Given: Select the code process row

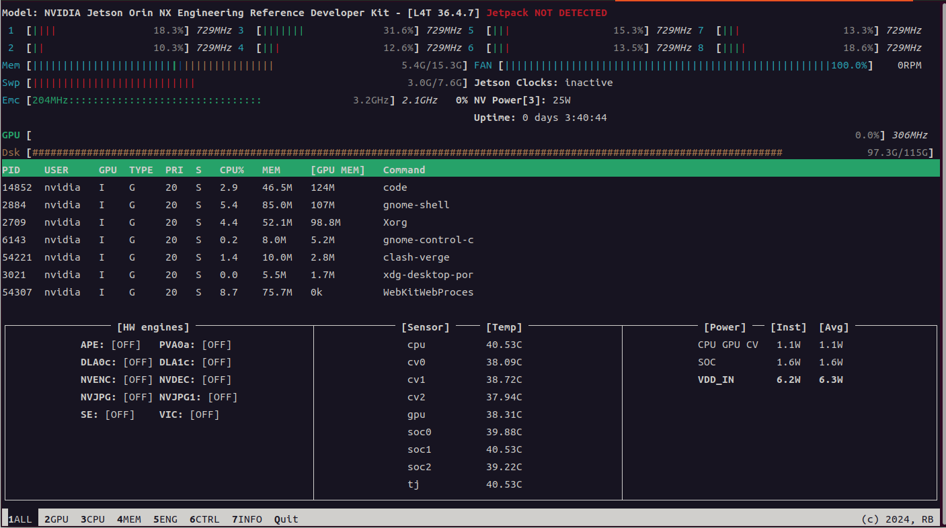Looking at the screenshot, I should (470, 187).
